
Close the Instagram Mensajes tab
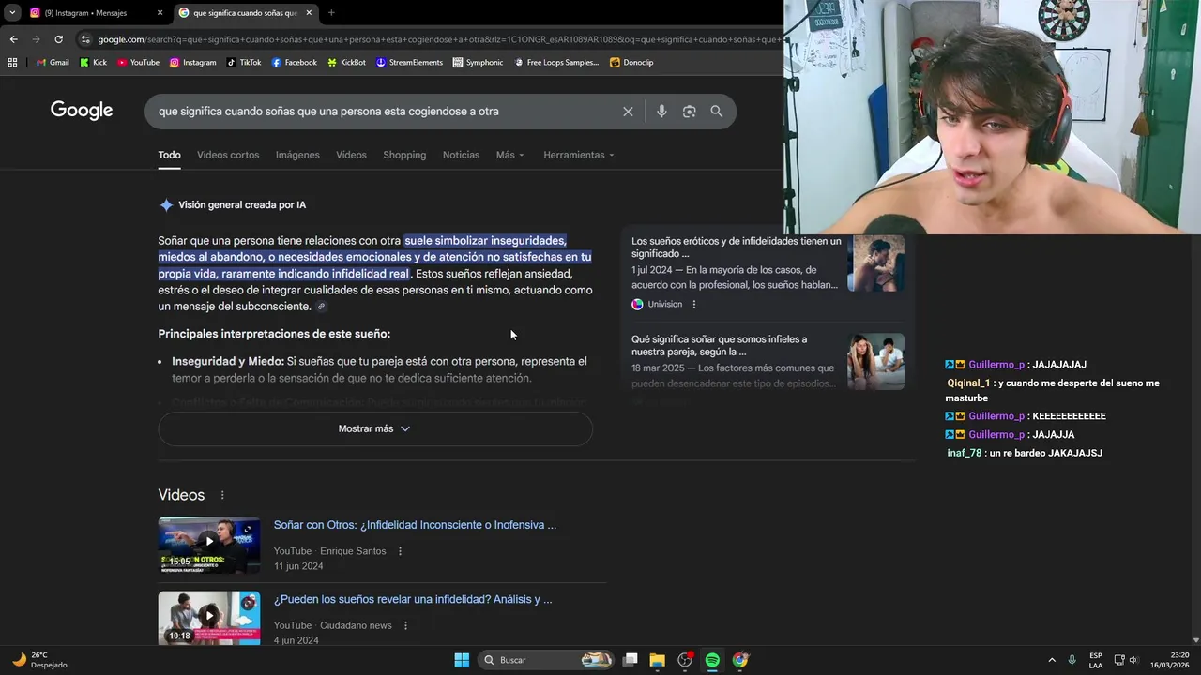pos(160,13)
